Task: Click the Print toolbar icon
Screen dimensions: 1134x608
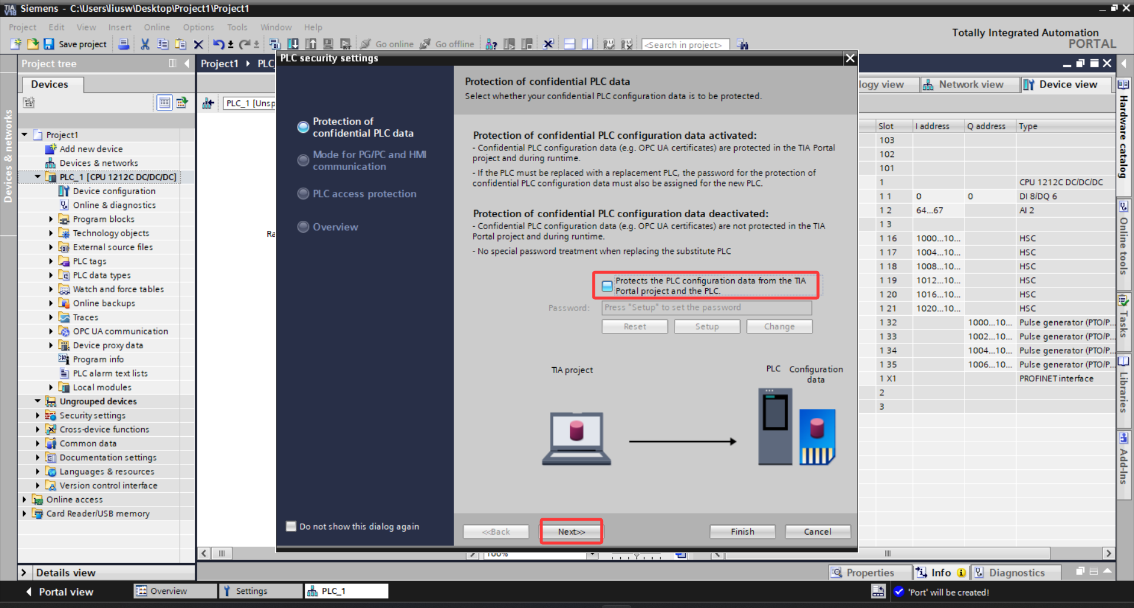Action: click(124, 44)
